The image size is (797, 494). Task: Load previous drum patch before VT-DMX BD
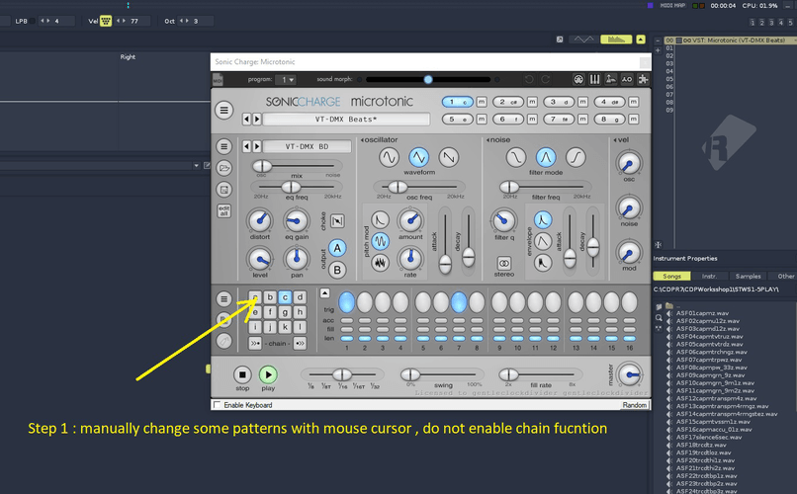click(x=246, y=146)
